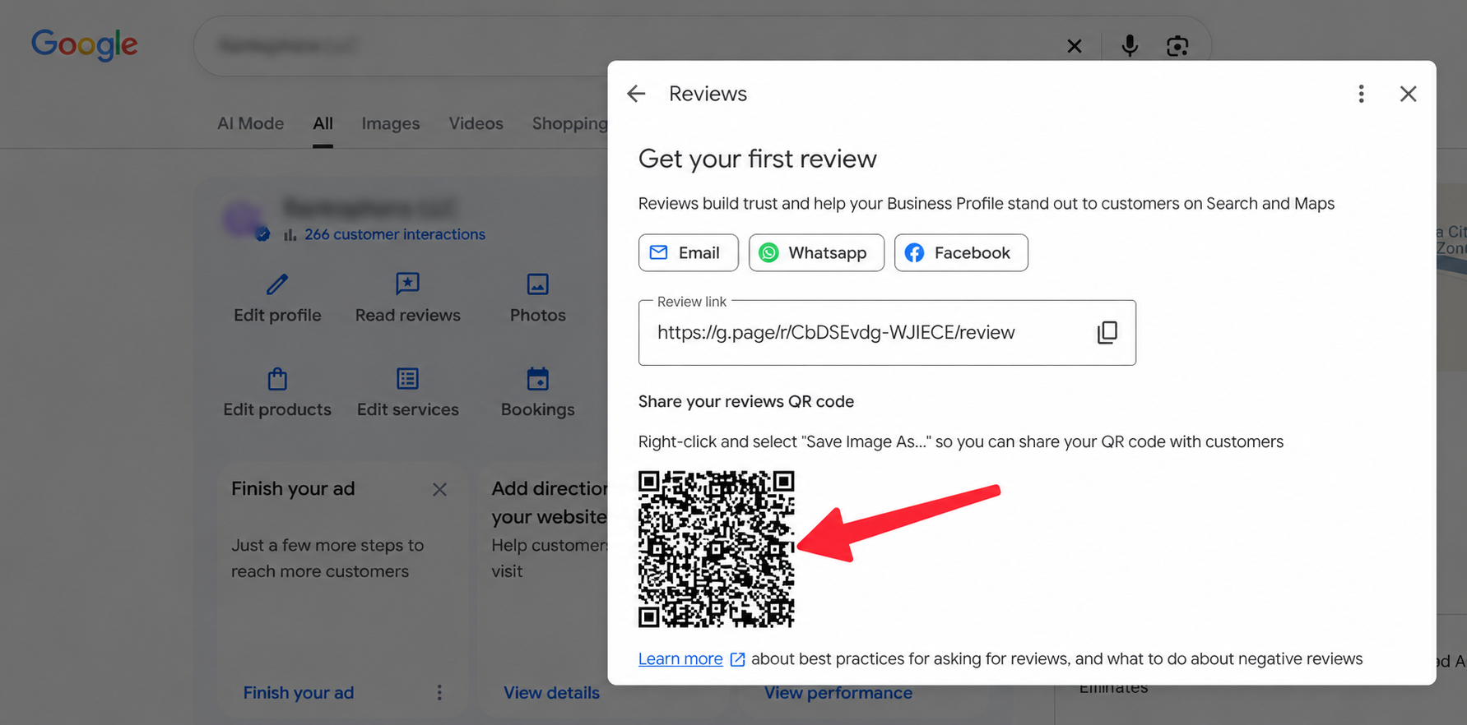Image resolution: width=1467 pixels, height=725 pixels.
Task: Close the Reviews dialog
Action: pyautogui.click(x=1408, y=94)
